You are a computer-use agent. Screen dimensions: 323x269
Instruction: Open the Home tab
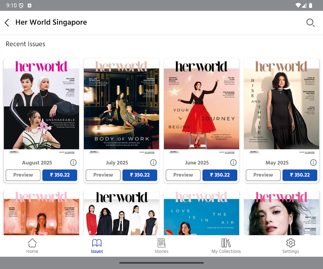point(32,246)
